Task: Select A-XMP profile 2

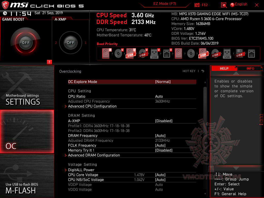Action: pyautogui.click(x=56, y=43)
